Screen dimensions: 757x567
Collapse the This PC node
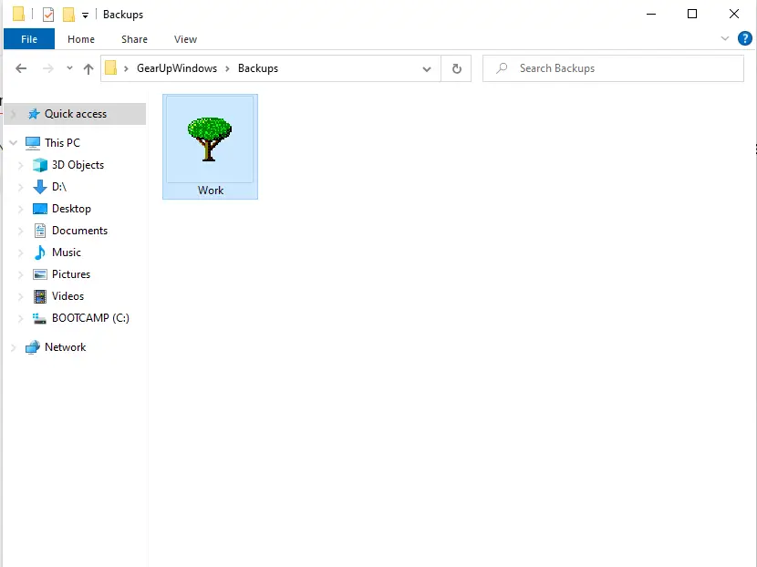click(14, 143)
